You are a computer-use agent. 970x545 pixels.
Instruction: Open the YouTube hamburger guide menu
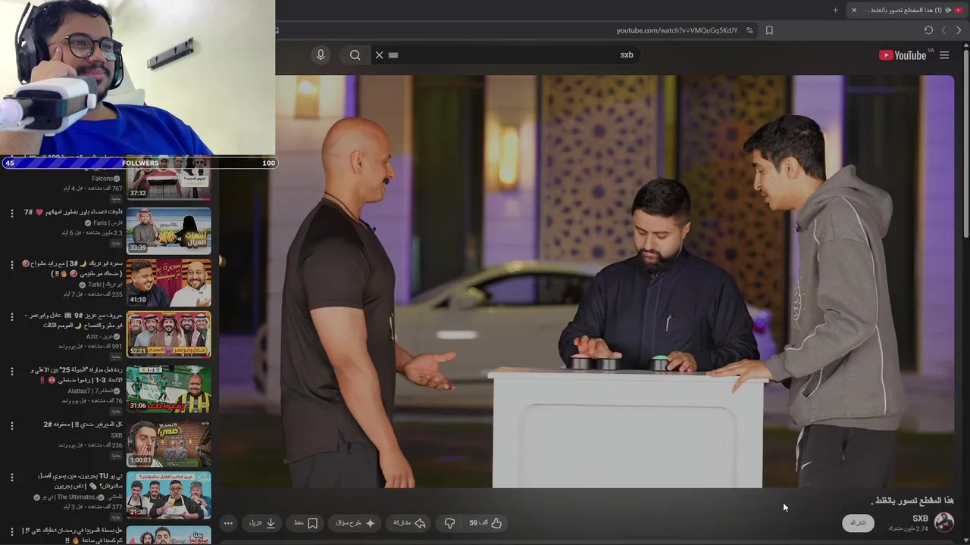pos(944,55)
